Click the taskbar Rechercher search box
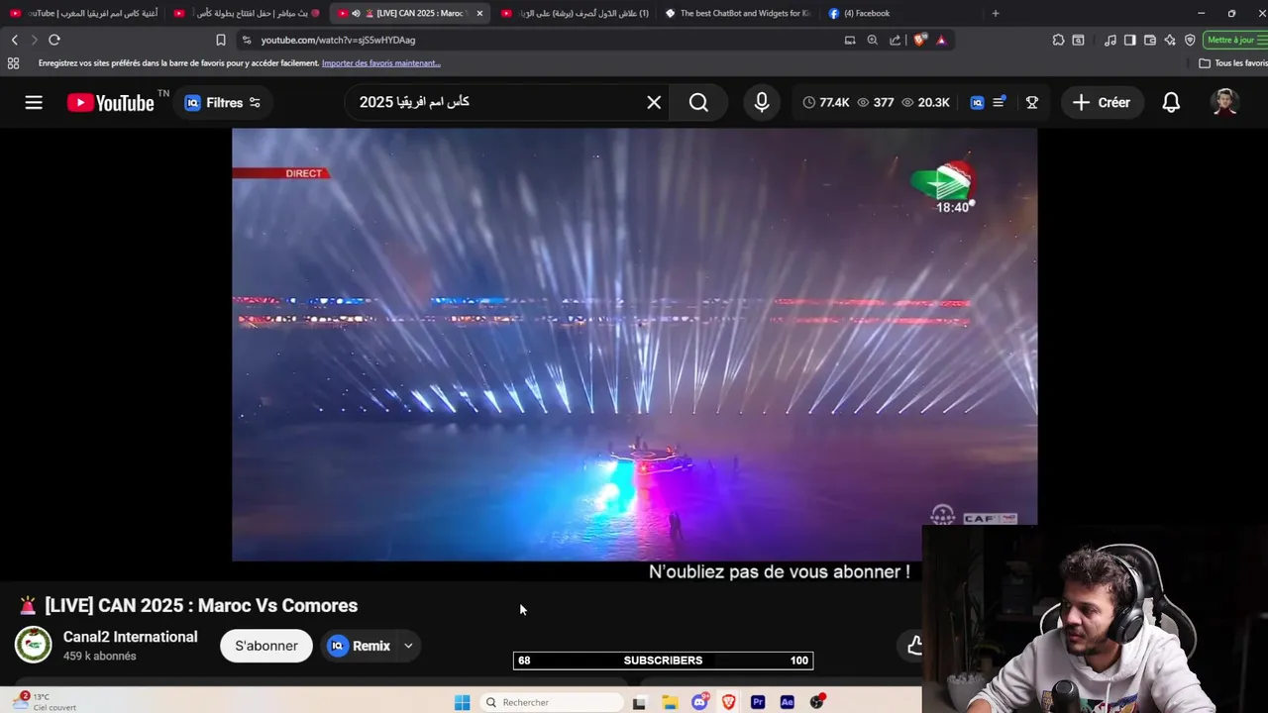The width and height of the screenshot is (1268, 713). (x=552, y=702)
